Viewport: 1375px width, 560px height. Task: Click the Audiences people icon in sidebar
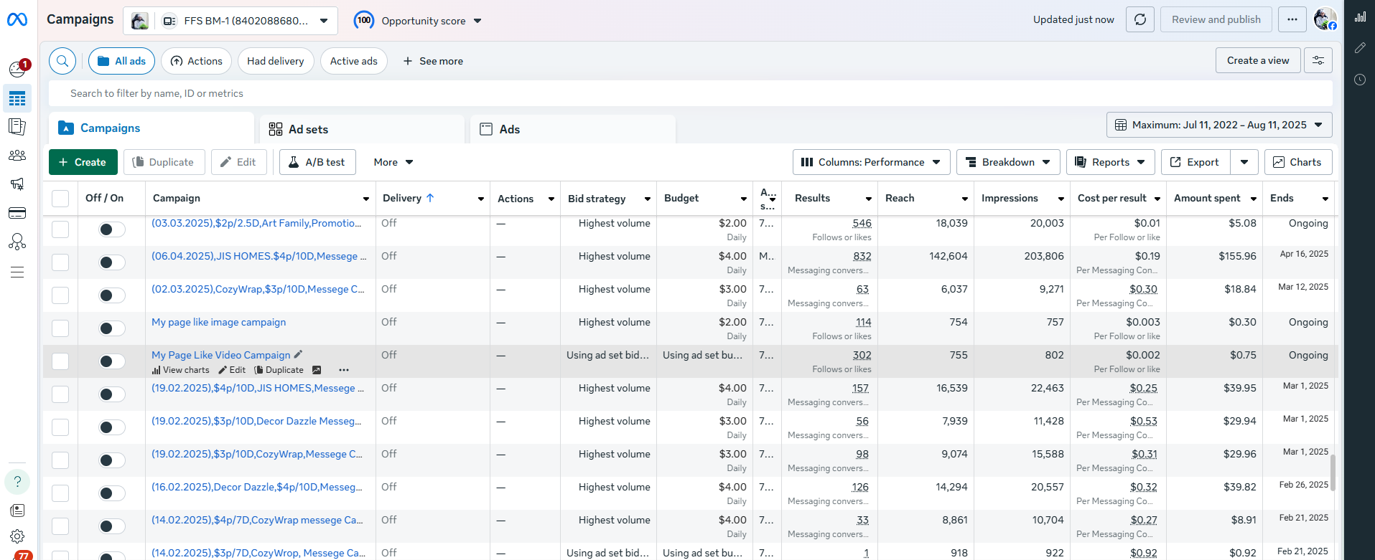17,156
